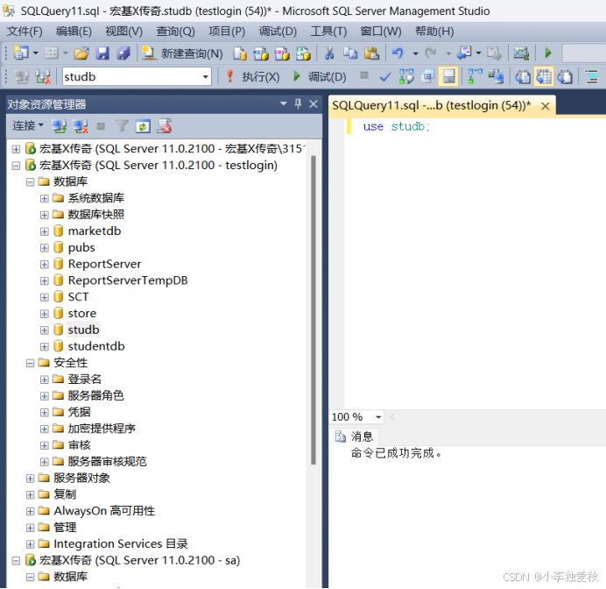Toggle Results to Grid mode
The image size is (606, 589).
(544, 76)
